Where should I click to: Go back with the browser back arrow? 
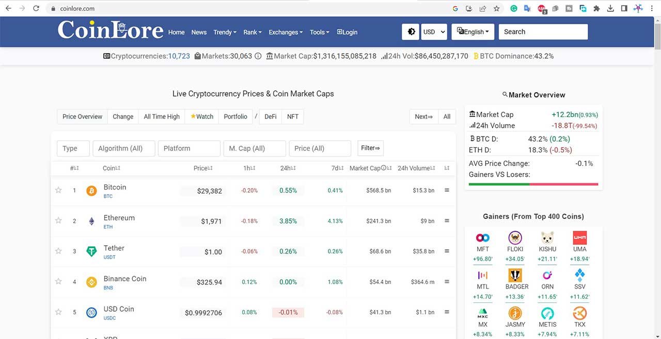click(x=8, y=8)
